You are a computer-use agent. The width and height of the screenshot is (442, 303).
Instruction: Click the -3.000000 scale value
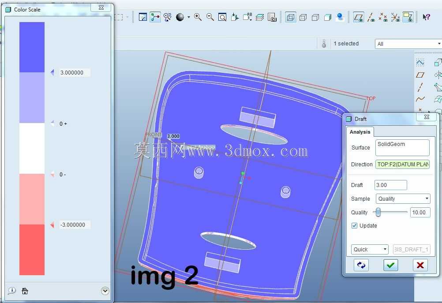coord(75,225)
